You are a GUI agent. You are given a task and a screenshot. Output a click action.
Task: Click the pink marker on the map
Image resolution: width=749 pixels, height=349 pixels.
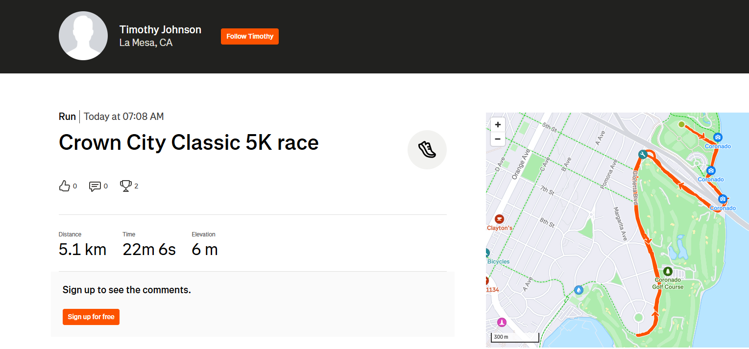pos(501,323)
